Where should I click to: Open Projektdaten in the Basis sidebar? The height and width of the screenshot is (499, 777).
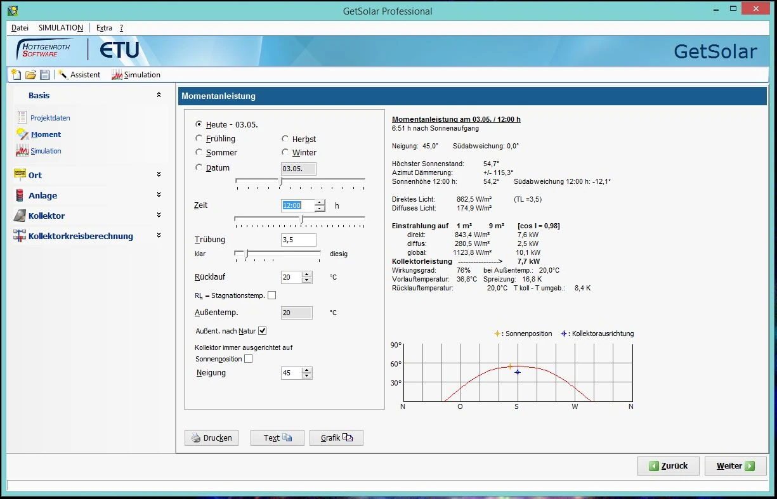[50, 118]
